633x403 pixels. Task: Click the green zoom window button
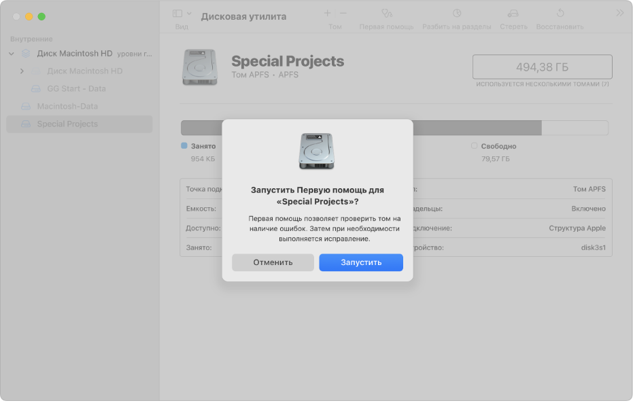(x=41, y=16)
